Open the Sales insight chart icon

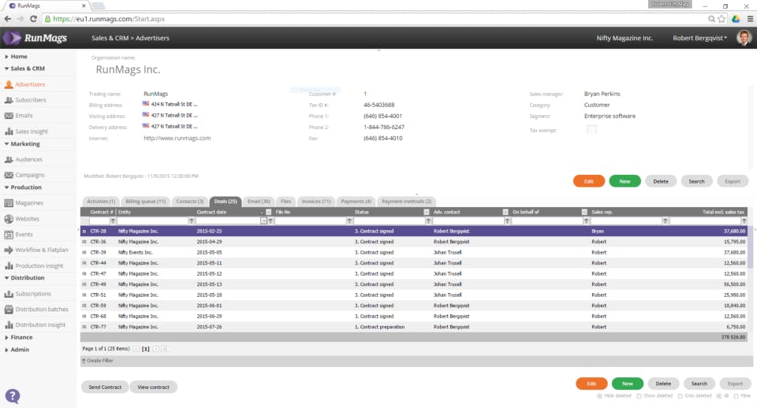coord(9,132)
